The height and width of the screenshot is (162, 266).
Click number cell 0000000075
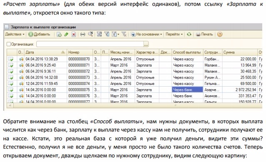coord(79,90)
